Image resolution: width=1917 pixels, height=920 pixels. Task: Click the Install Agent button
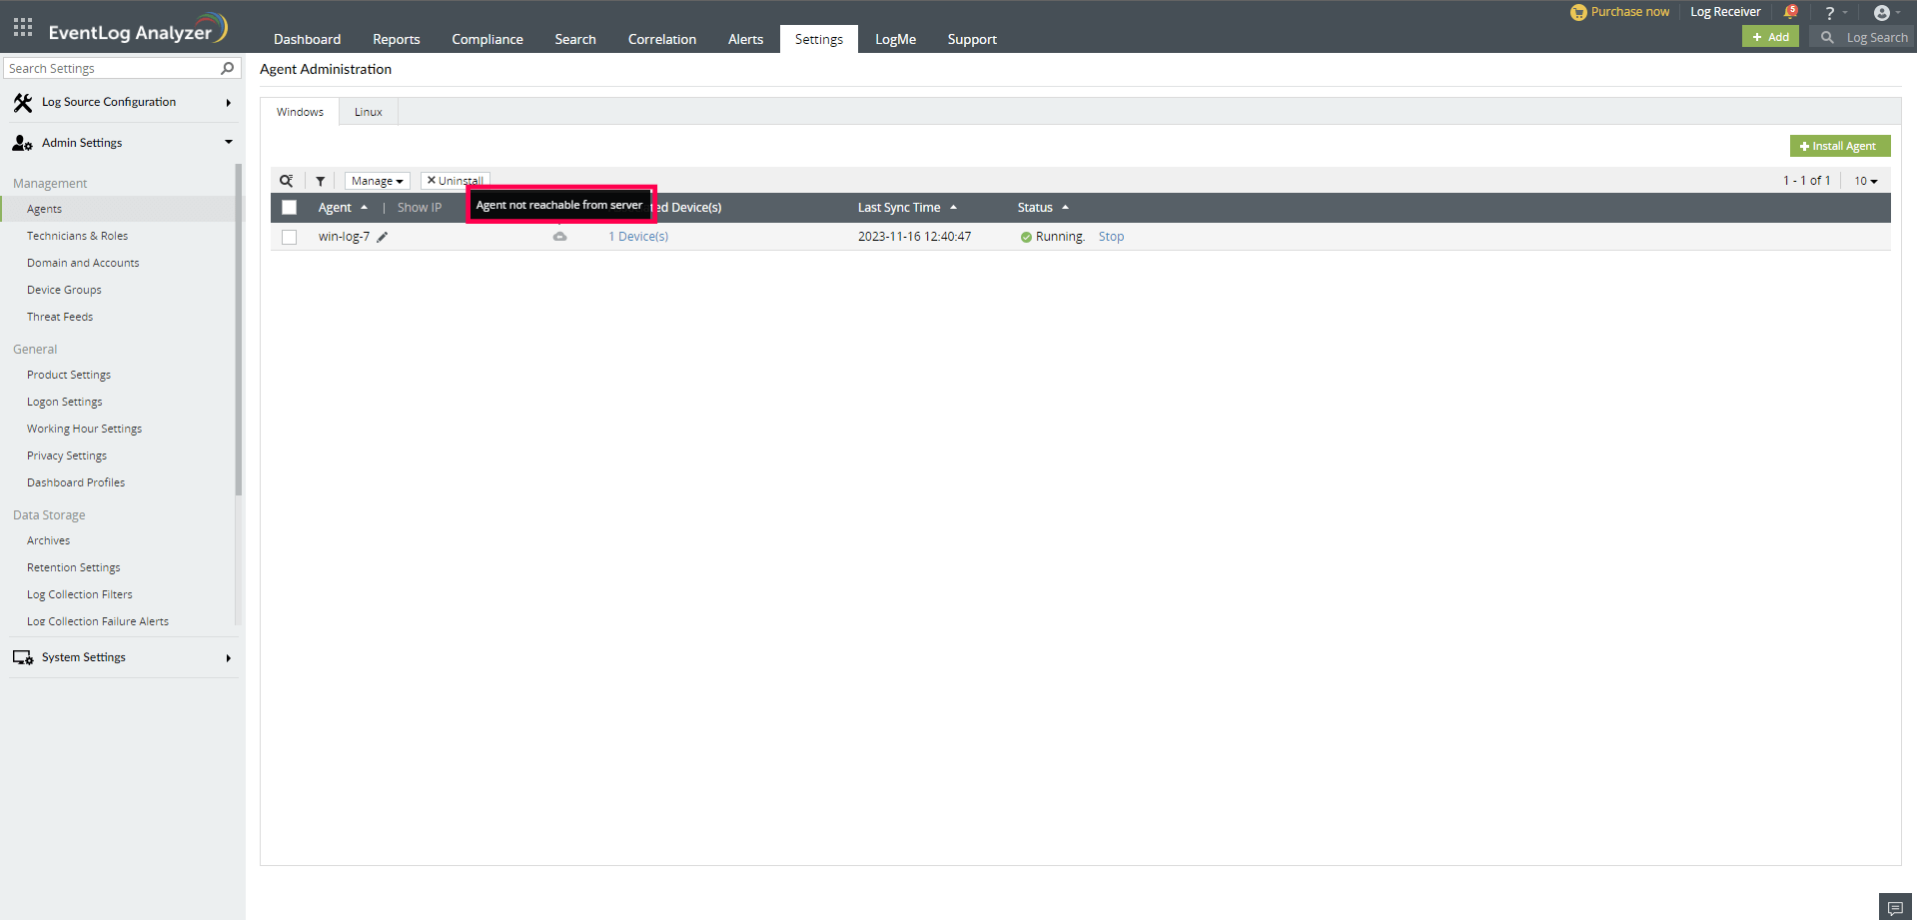[1839, 146]
